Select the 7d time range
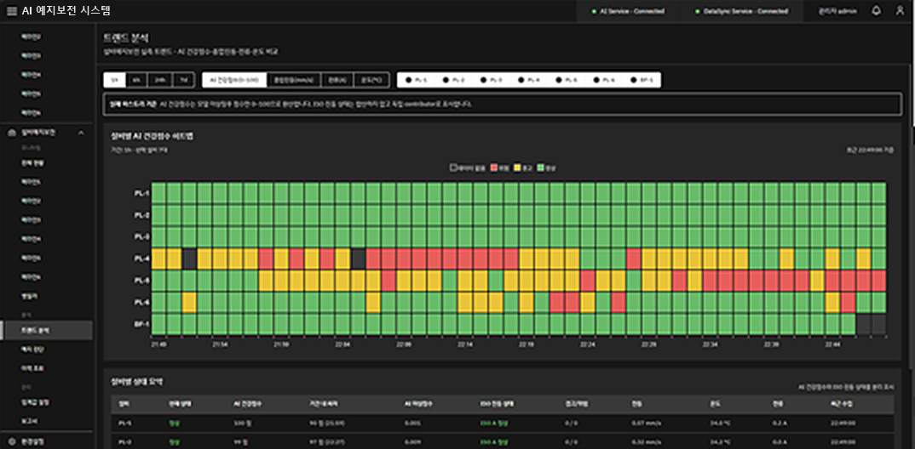This screenshot has height=449, width=915. [x=182, y=80]
